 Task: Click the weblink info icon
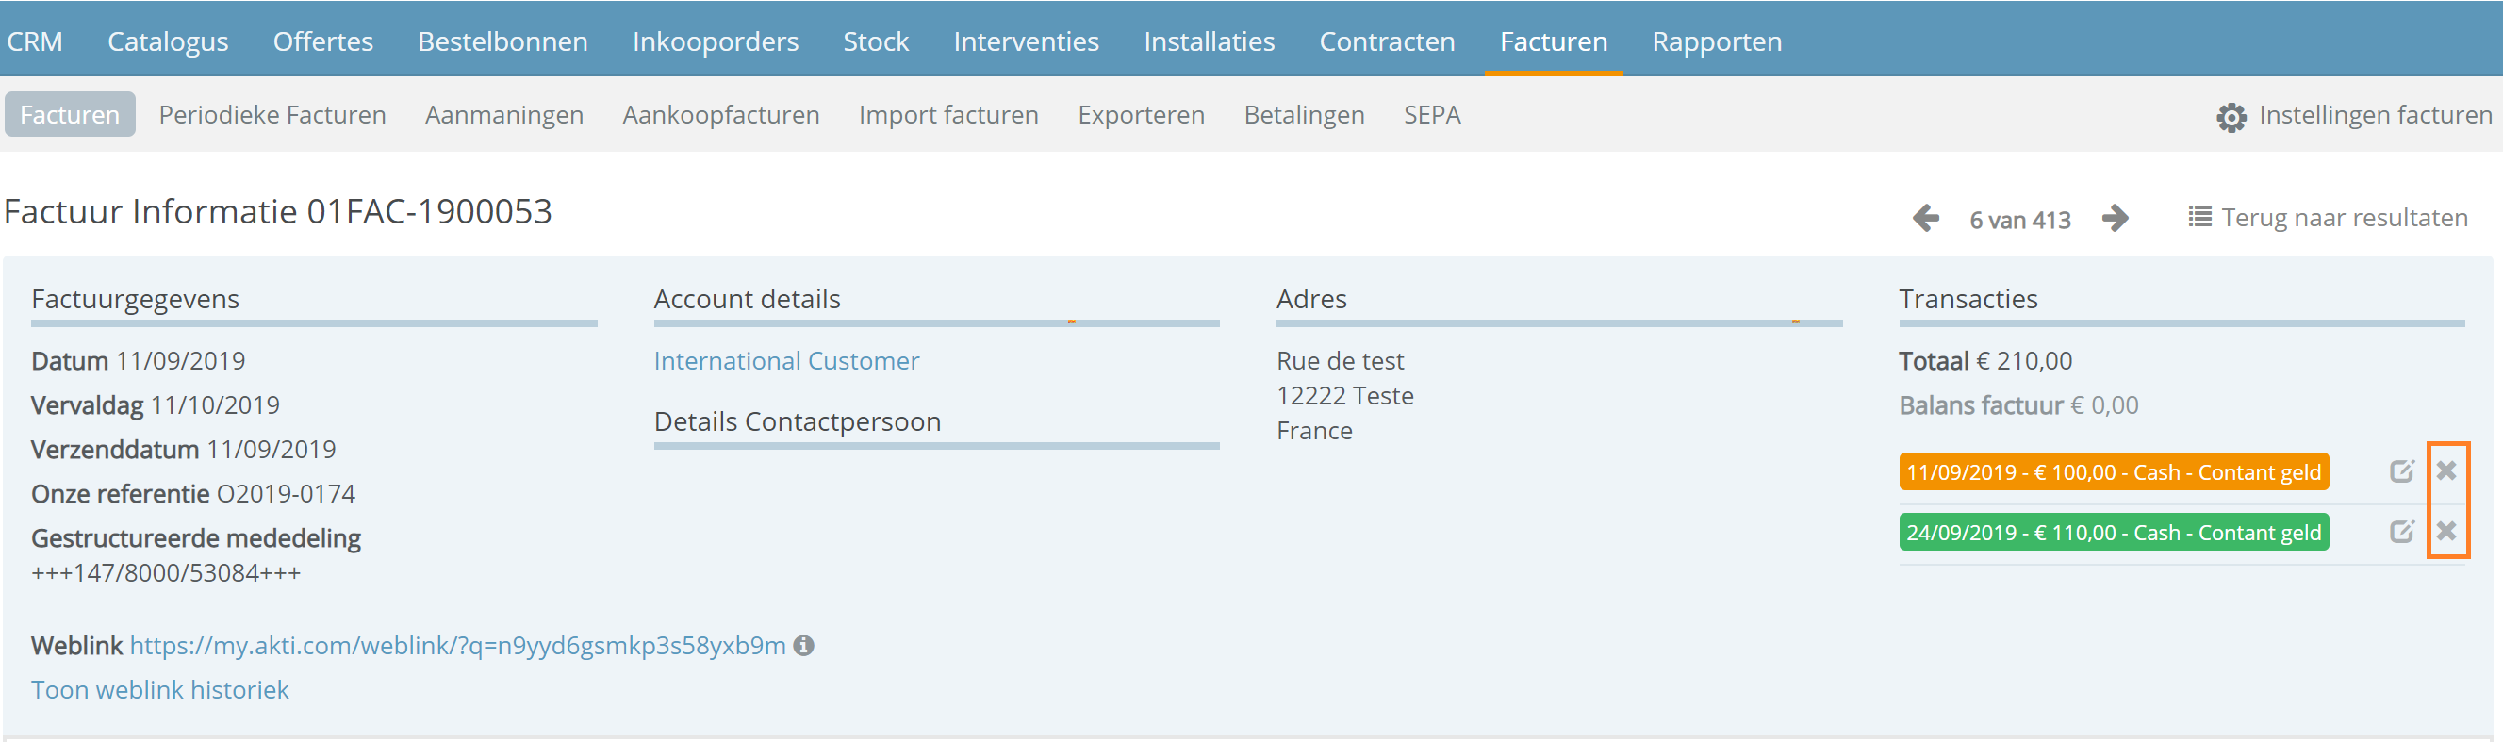[x=803, y=646]
